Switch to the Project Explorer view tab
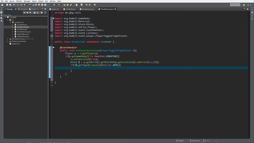This screenshot has width=254, height=143. point(34,9)
